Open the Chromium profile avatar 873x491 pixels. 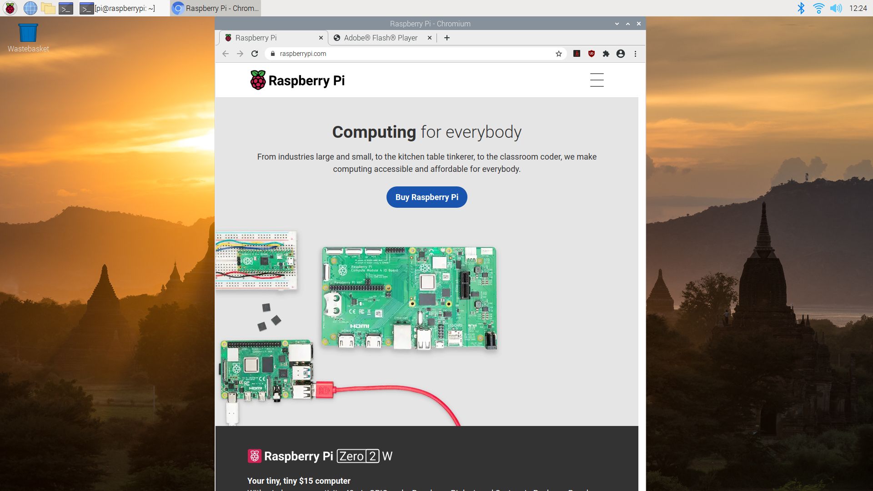click(x=621, y=54)
